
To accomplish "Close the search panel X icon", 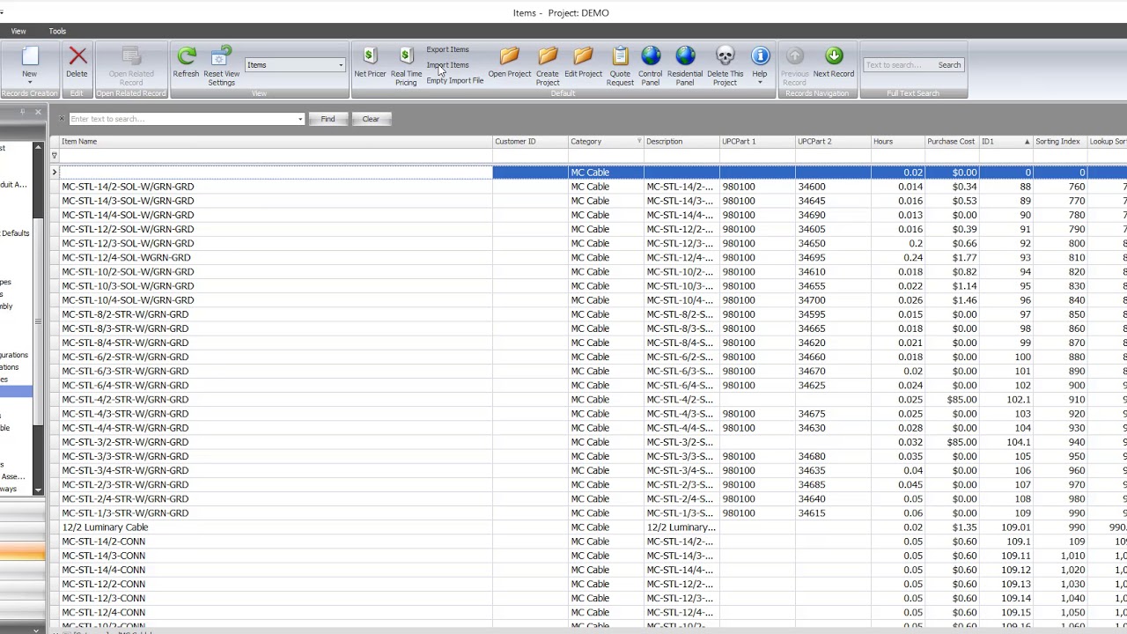I will pyautogui.click(x=61, y=118).
